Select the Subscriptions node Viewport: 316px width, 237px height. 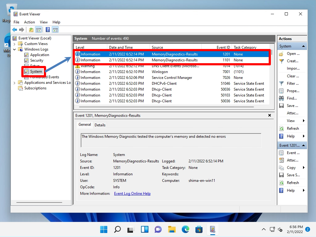(x=35, y=88)
